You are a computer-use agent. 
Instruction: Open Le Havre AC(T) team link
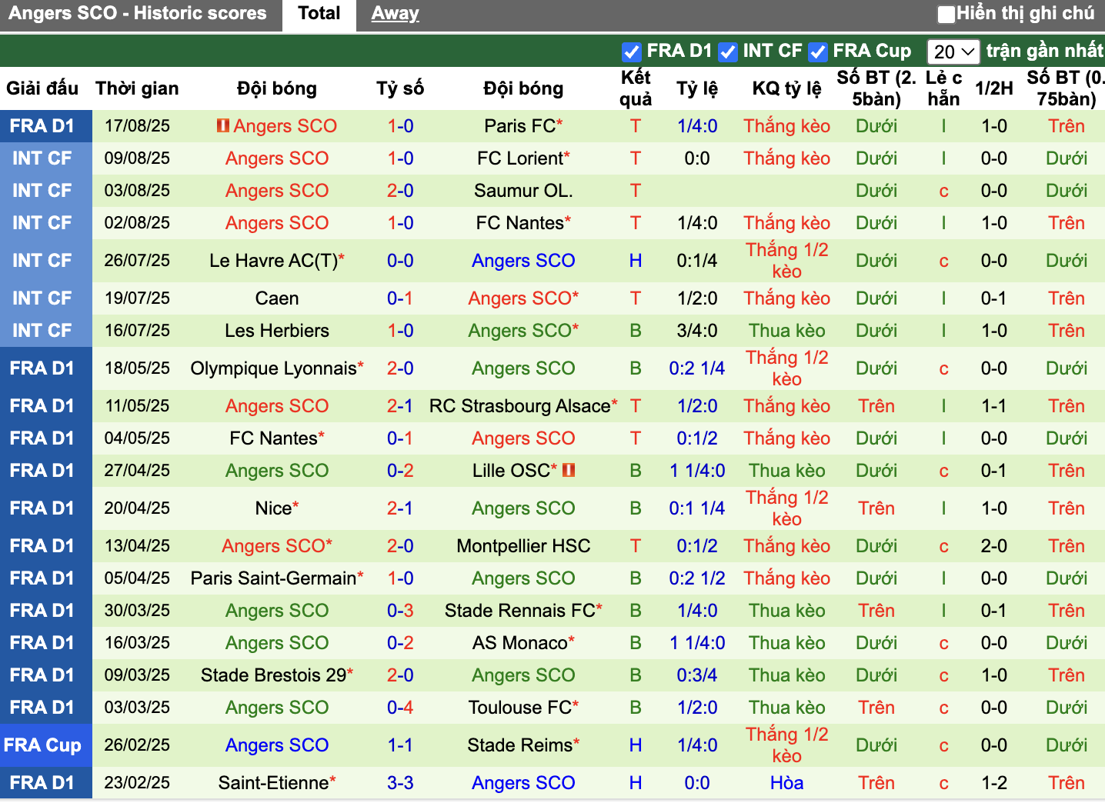click(274, 261)
